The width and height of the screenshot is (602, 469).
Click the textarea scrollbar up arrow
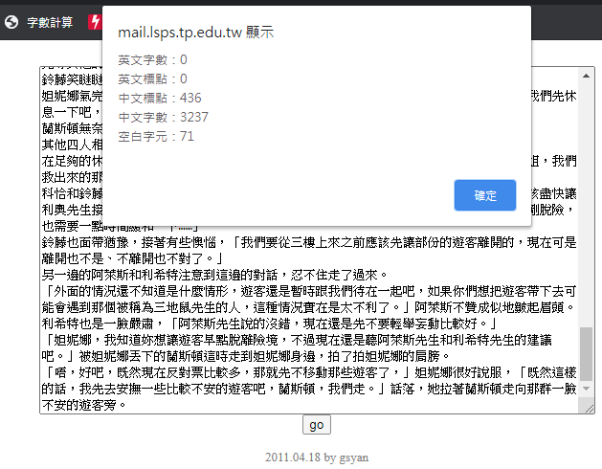(586, 76)
